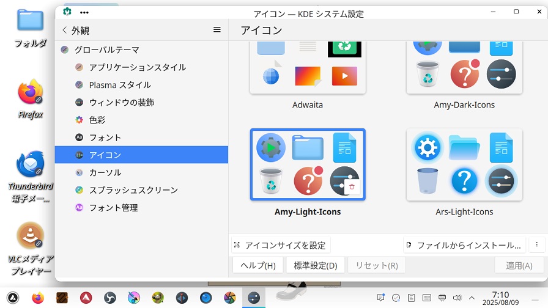Click the 適用(A) apply button

tap(519, 265)
